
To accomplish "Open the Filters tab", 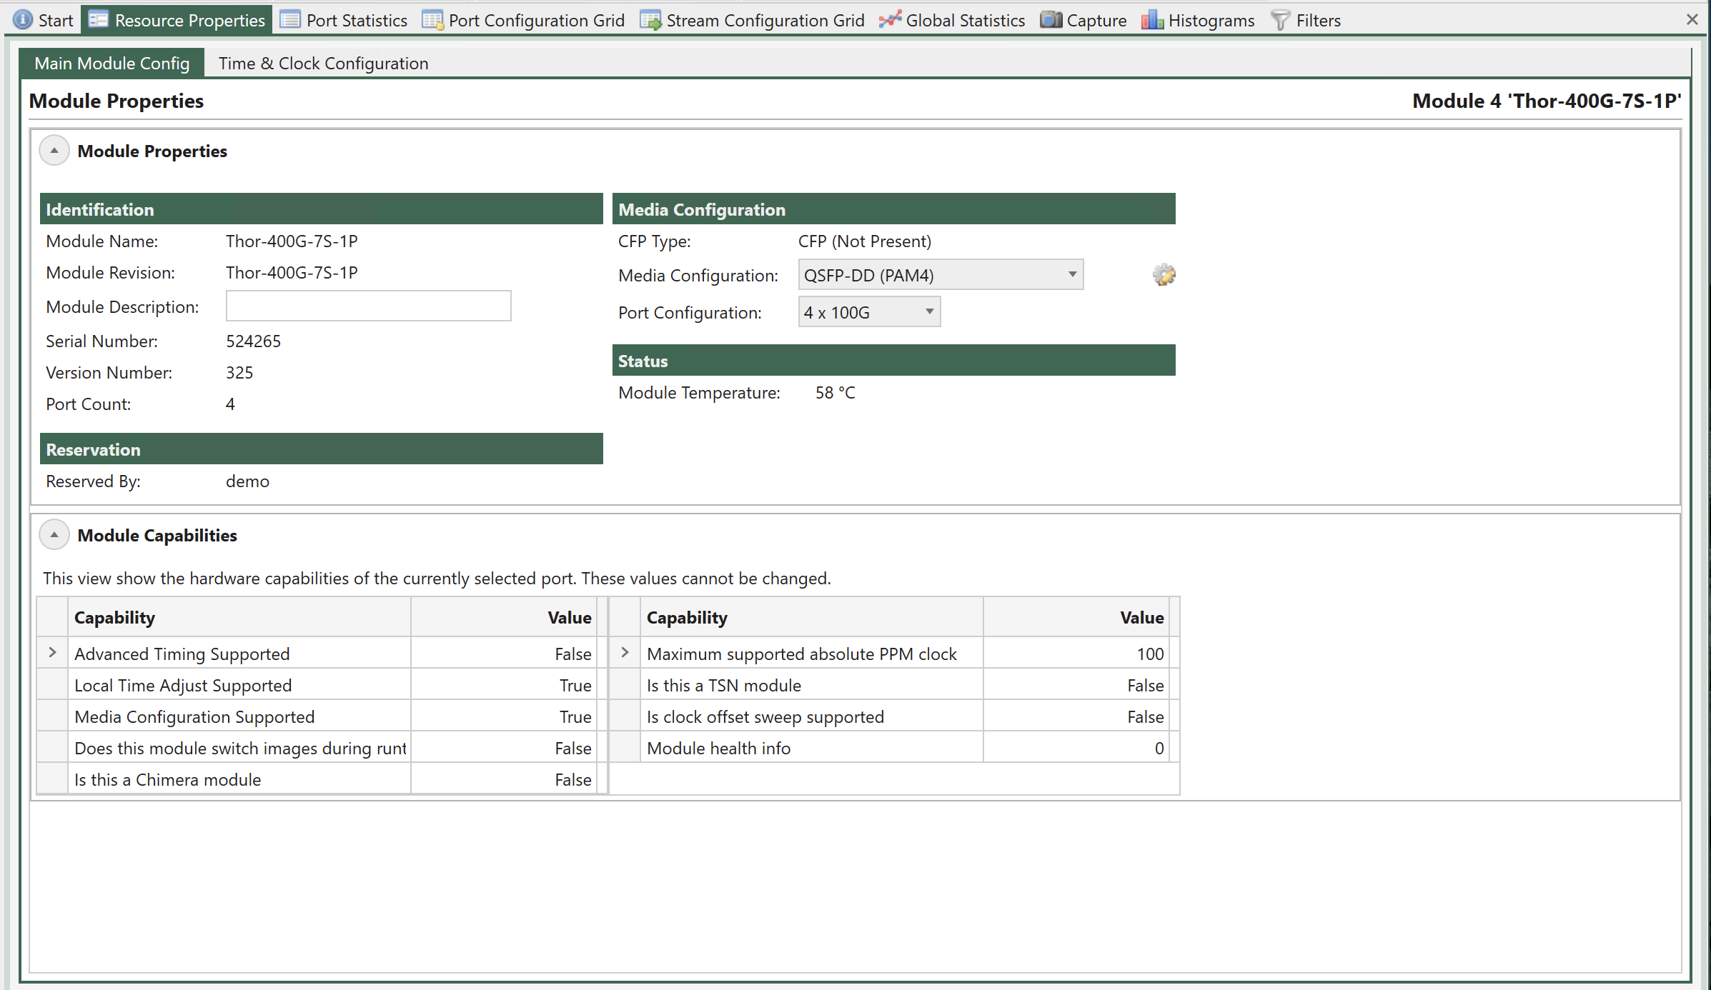I will click(1306, 20).
